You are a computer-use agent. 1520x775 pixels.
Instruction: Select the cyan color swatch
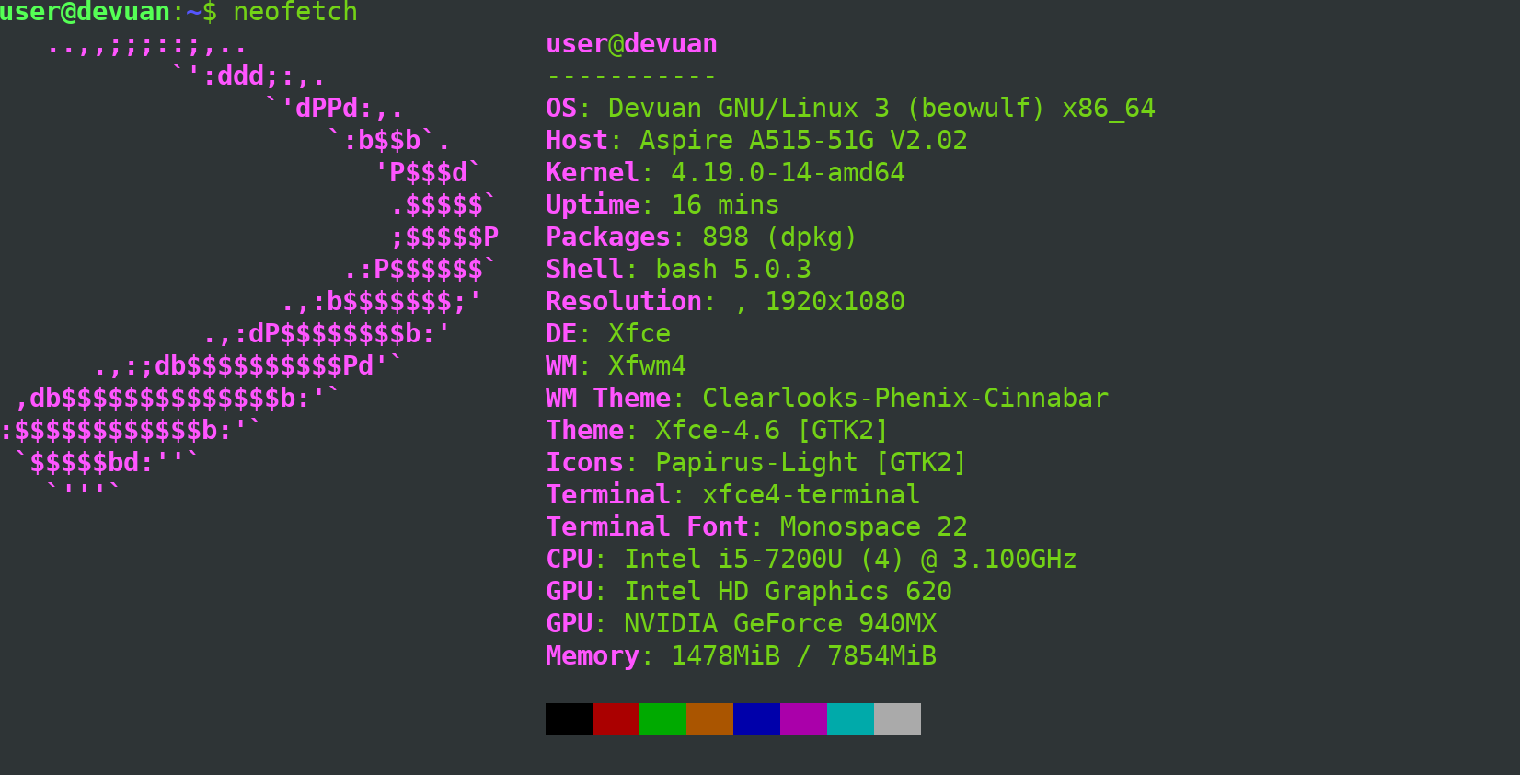click(x=850, y=719)
